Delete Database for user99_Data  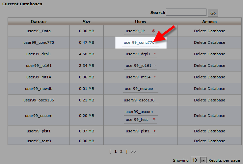(209, 31)
